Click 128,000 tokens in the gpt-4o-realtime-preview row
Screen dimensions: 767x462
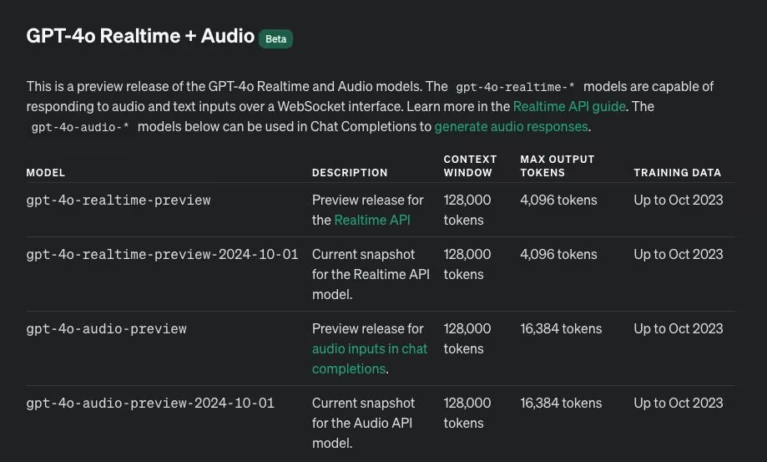[467, 210]
